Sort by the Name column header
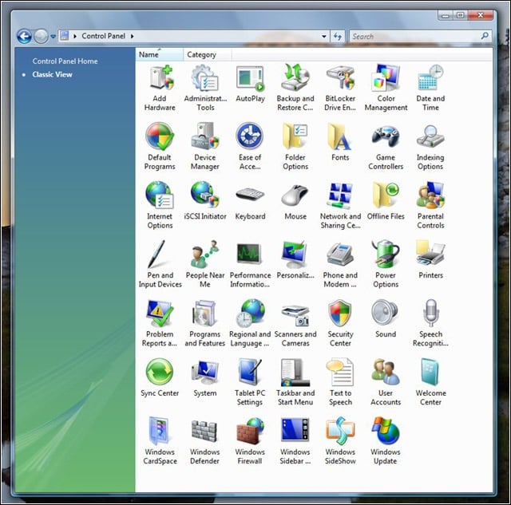The width and height of the screenshot is (511, 505). (x=160, y=55)
